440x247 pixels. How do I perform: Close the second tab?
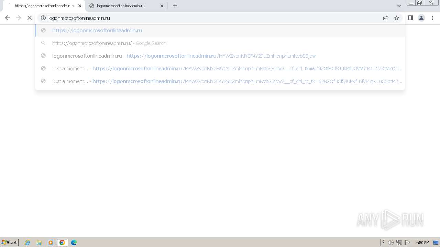coord(162,6)
